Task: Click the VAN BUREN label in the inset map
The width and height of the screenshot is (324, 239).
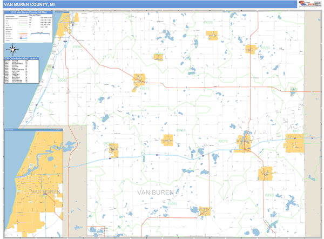Action: point(43,192)
